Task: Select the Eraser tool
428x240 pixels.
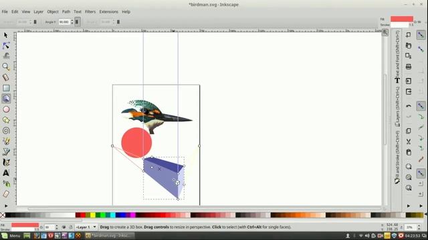Action: [x=6, y=194]
